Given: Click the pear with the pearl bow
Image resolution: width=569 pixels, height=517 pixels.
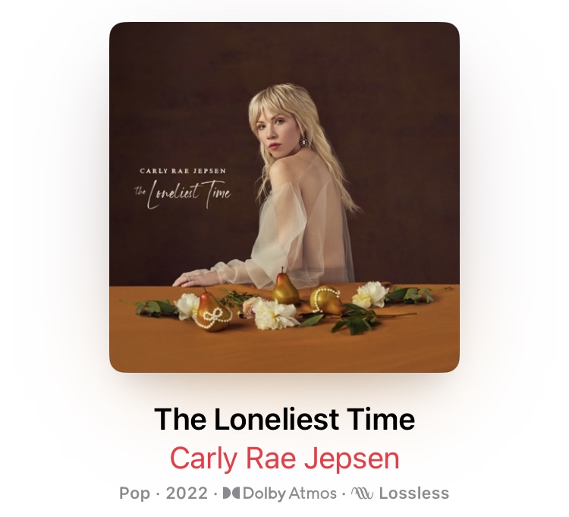Looking at the screenshot, I should point(214,311).
